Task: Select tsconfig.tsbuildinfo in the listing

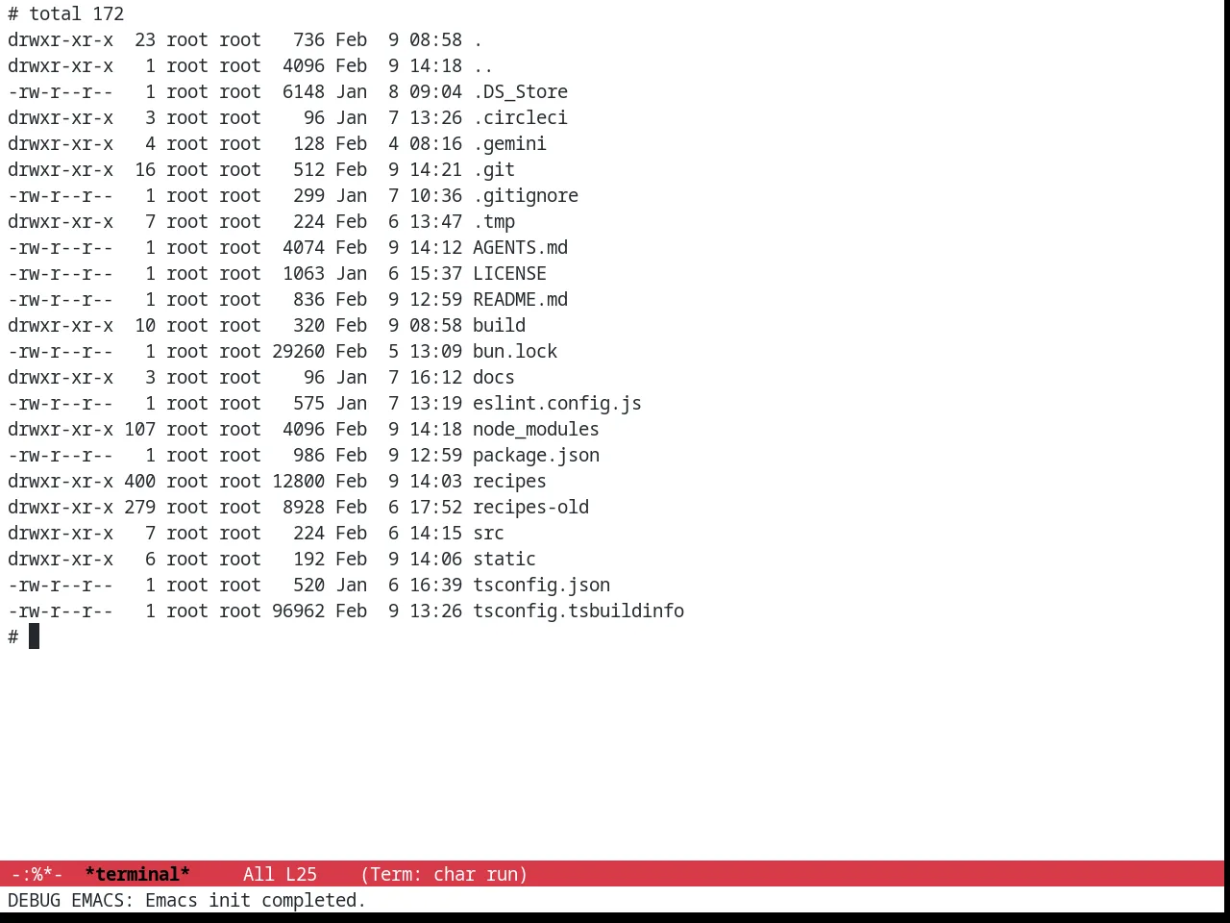Action: point(578,611)
